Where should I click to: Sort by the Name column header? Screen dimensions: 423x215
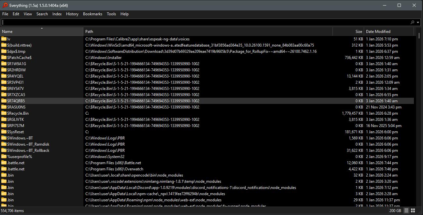[42, 32]
